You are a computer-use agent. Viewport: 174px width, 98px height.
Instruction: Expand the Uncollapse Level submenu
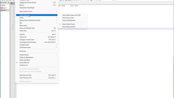[x=37, y=47]
